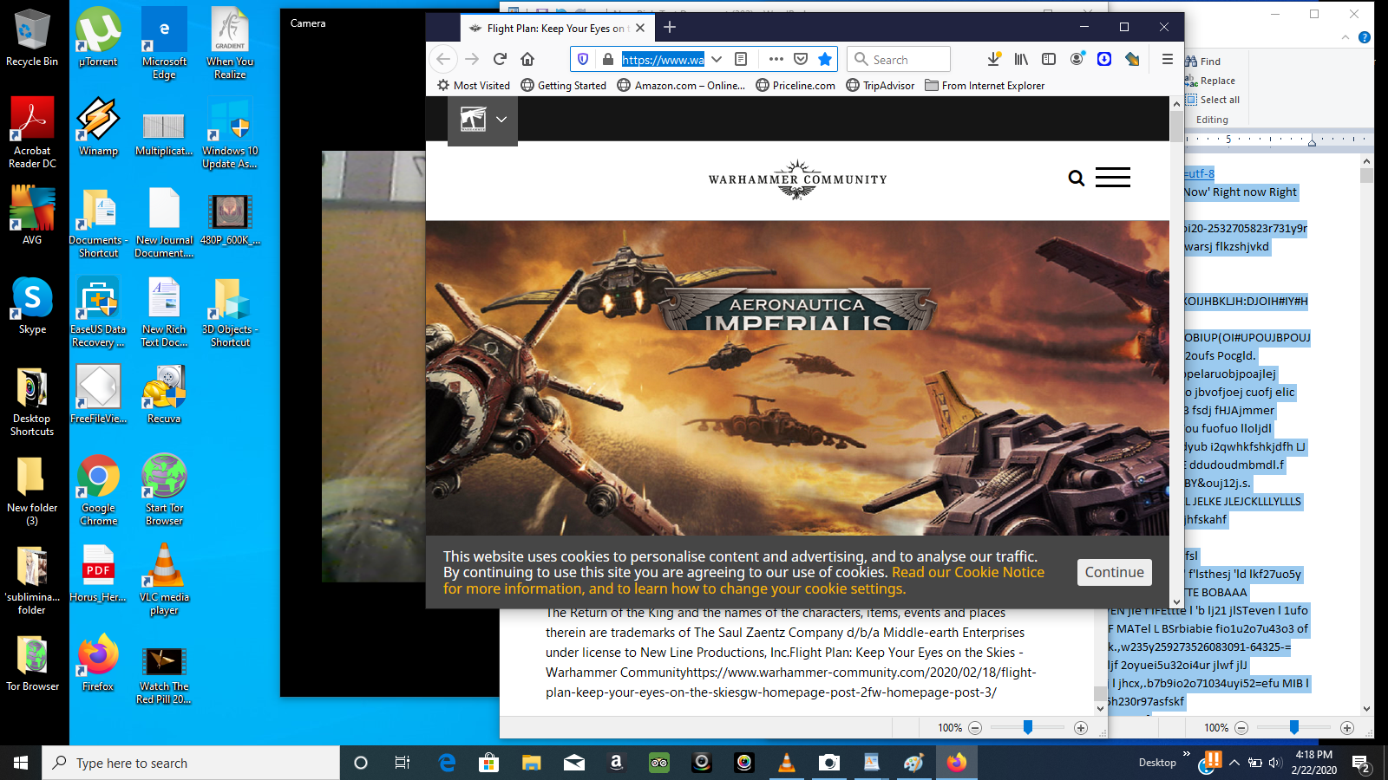This screenshot has width=1388, height=780.
Task: Click the Firefox Search box
Action: 899,59
